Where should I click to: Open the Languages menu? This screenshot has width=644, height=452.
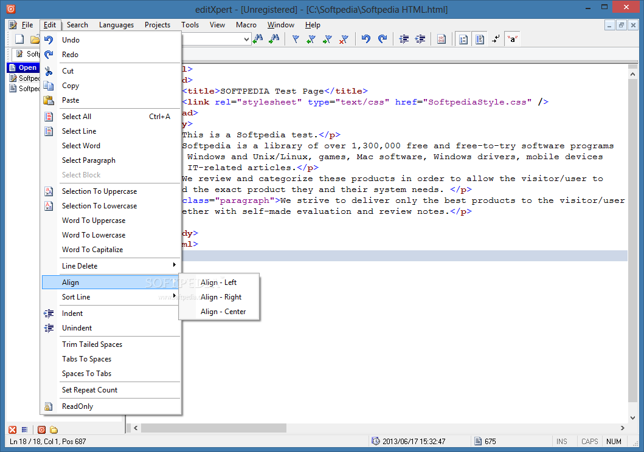coord(116,25)
